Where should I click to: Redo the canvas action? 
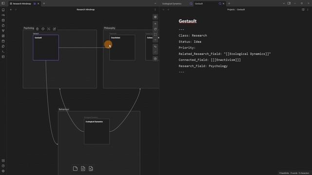(156, 52)
